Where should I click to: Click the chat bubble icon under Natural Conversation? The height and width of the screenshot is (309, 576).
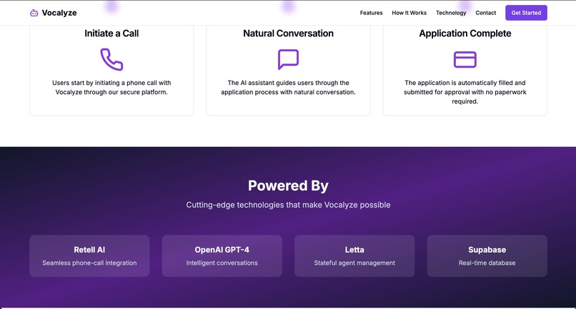(289, 59)
